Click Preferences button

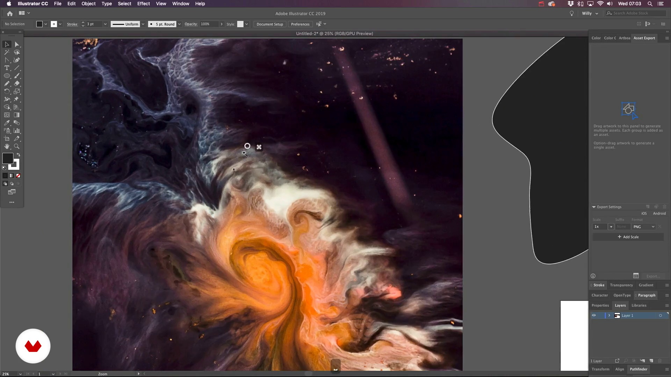[x=300, y=24]
